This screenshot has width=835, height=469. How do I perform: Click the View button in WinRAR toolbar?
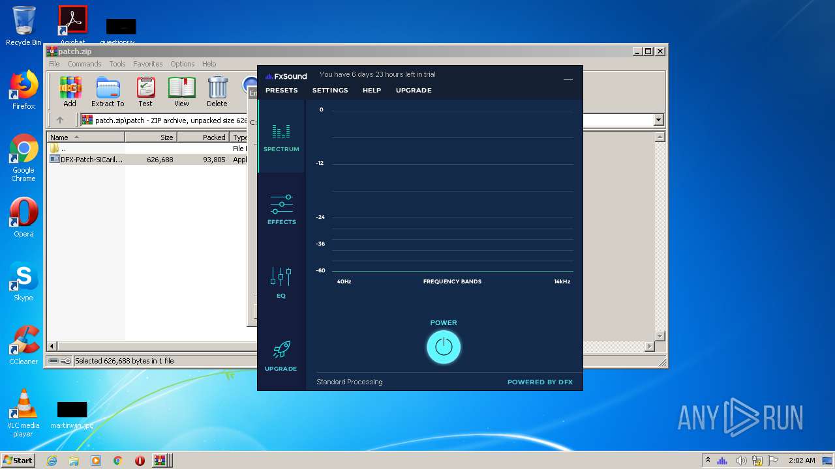click(x=182, y=91)
